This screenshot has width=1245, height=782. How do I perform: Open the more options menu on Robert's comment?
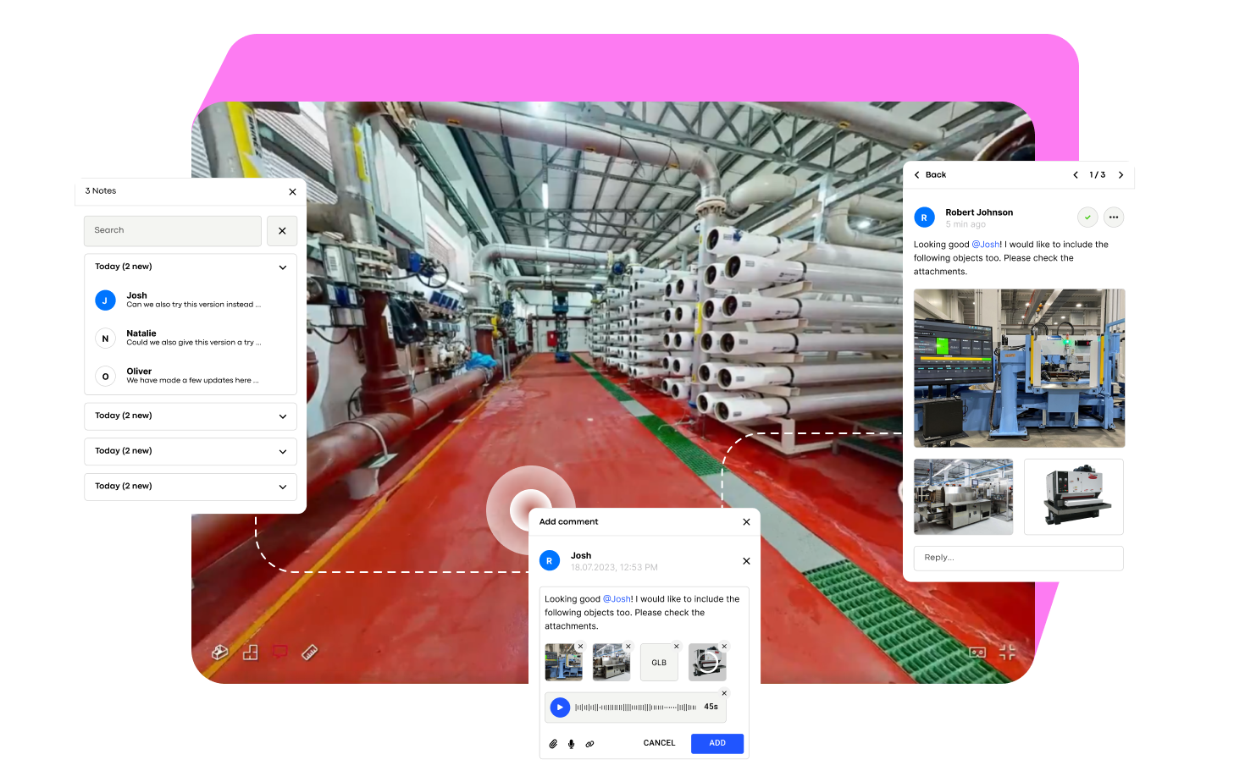pyautogui.click(x=1114, y=217)
